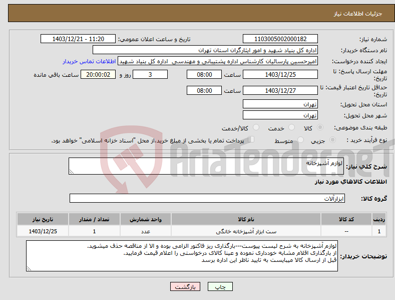Click the item name ست ابزار آشپزخانه خانگی

click(246, 231)
